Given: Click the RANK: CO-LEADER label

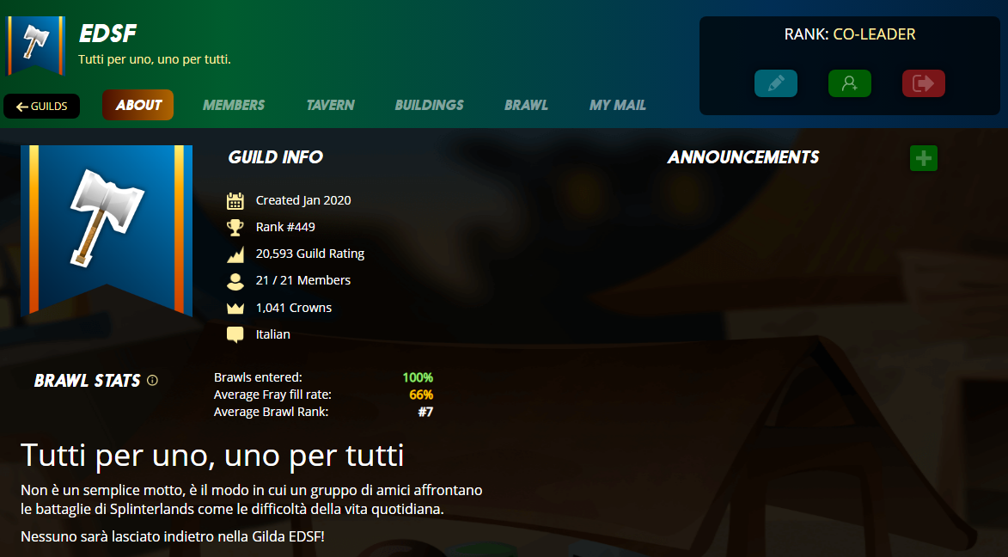Looking at the screenshot, I should coord(850,34).
